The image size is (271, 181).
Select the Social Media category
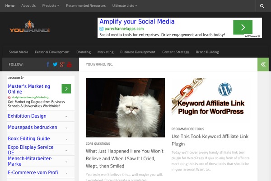coord(19,52)
